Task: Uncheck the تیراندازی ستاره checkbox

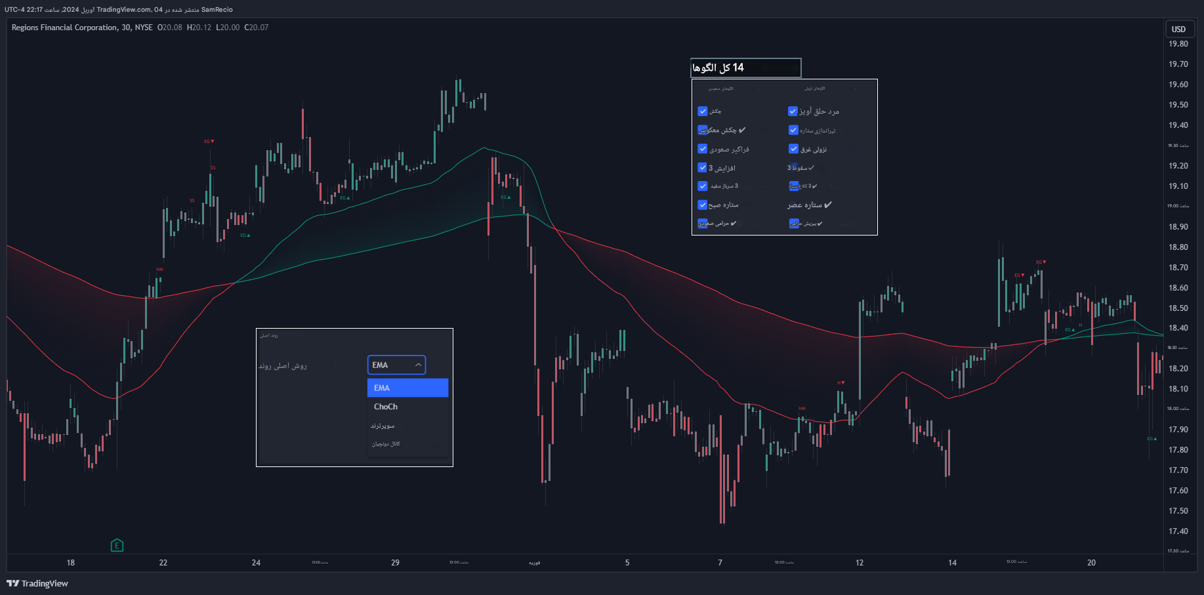Action: tap(793, 131)
